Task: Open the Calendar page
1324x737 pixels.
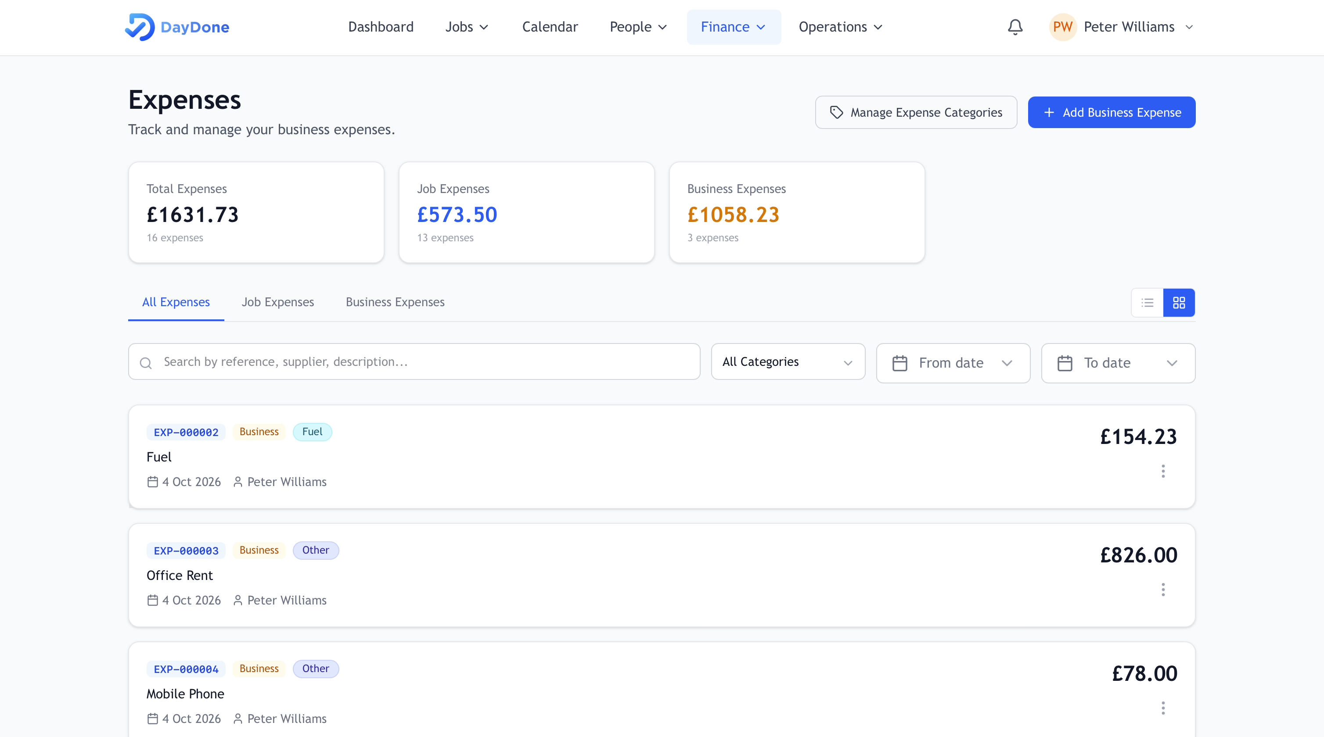Action: pos(550,27)
